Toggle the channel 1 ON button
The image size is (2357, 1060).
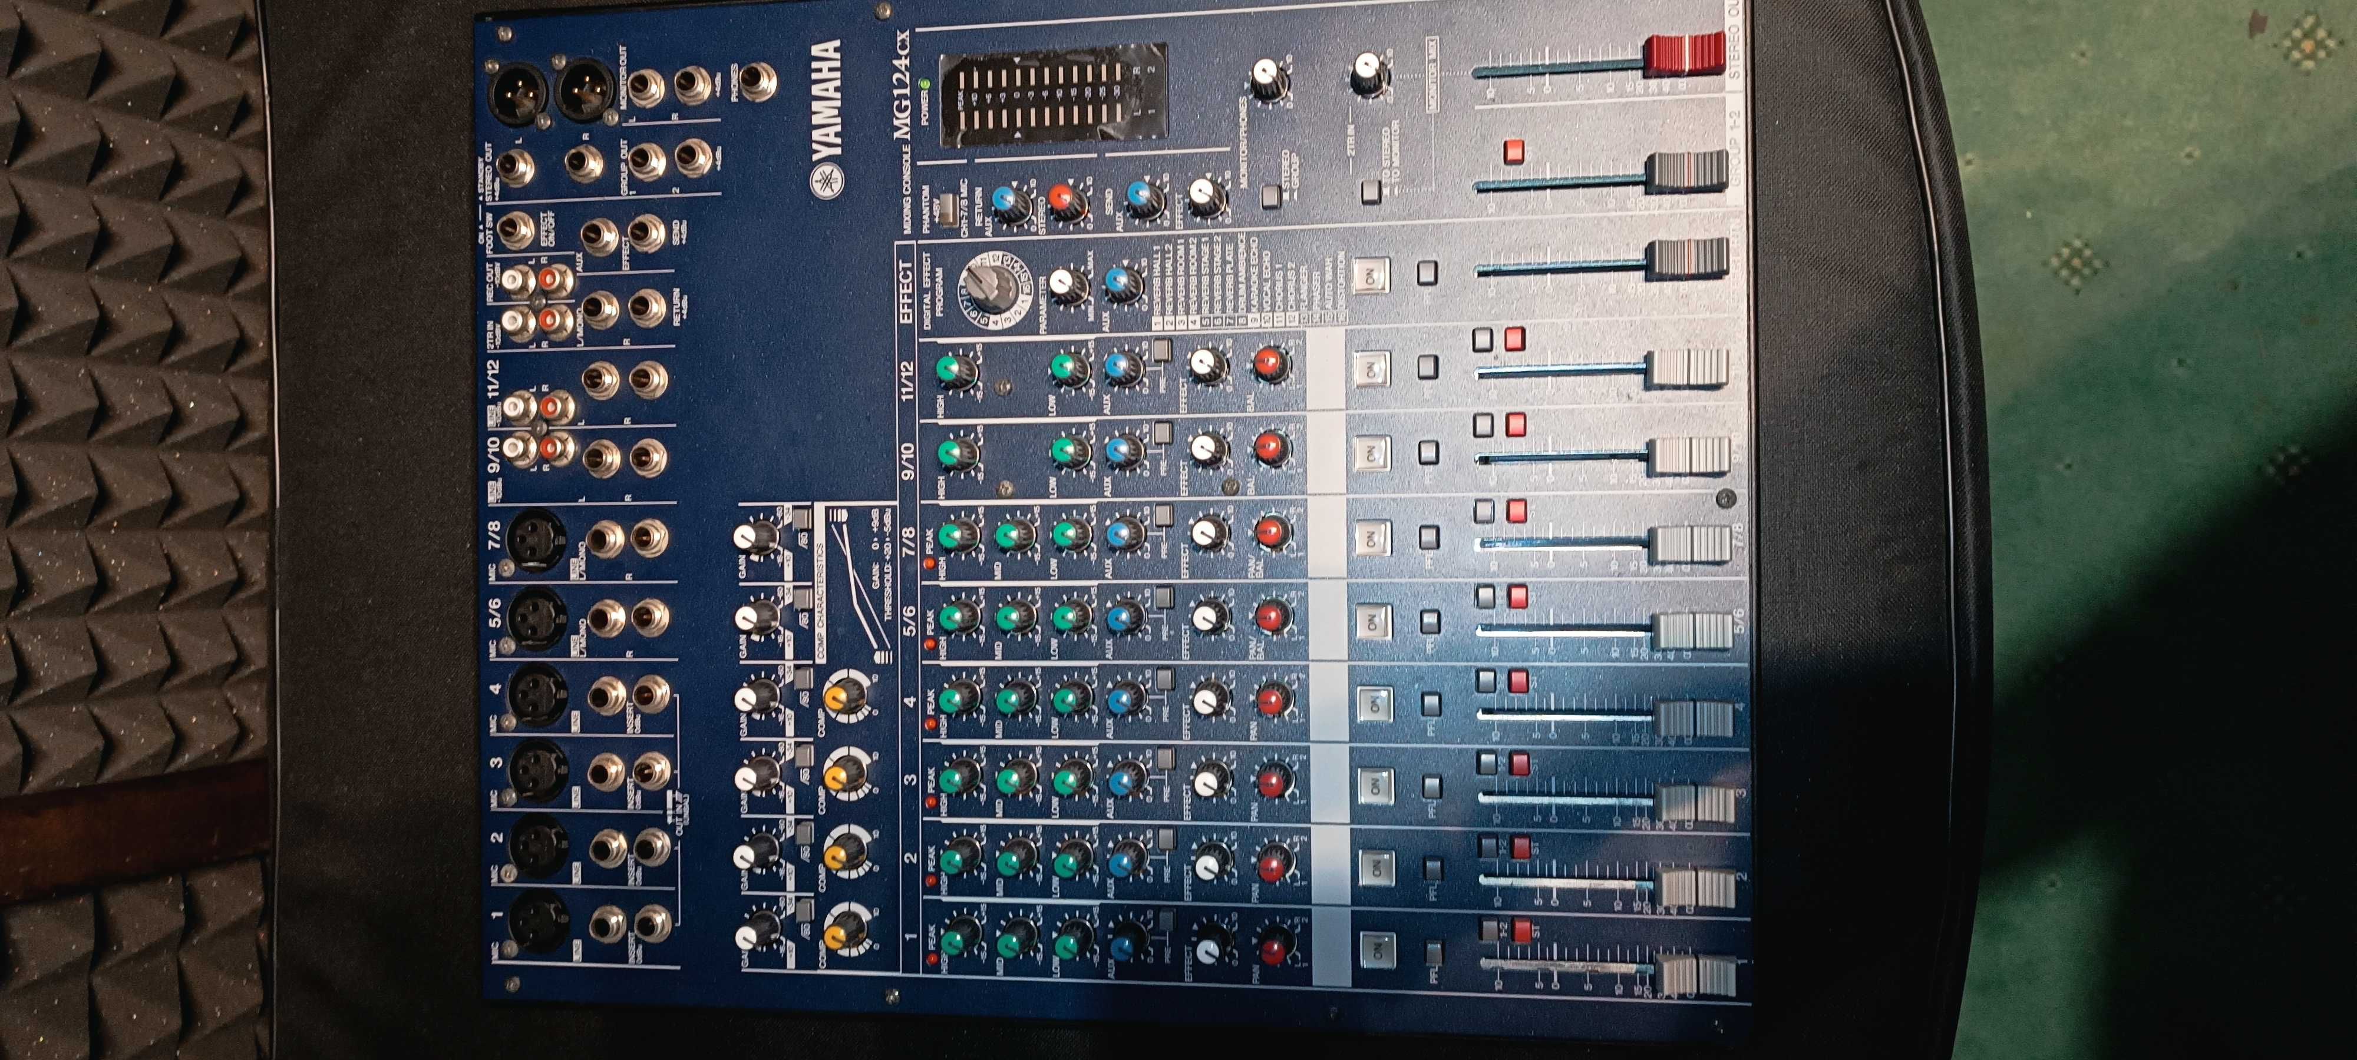point(1377,950)
